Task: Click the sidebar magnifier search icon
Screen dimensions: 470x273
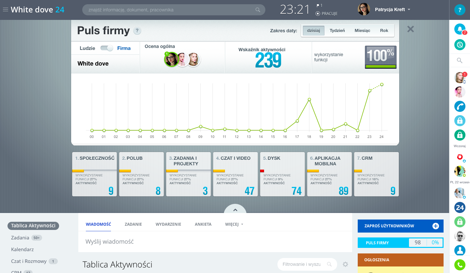Action: point(460,60)
